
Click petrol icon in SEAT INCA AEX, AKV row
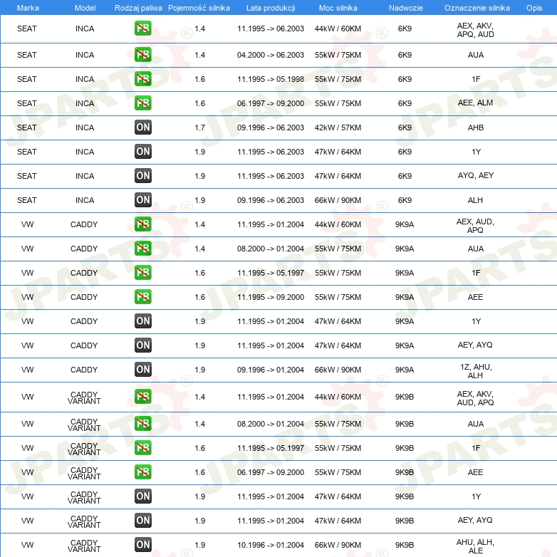142,28
